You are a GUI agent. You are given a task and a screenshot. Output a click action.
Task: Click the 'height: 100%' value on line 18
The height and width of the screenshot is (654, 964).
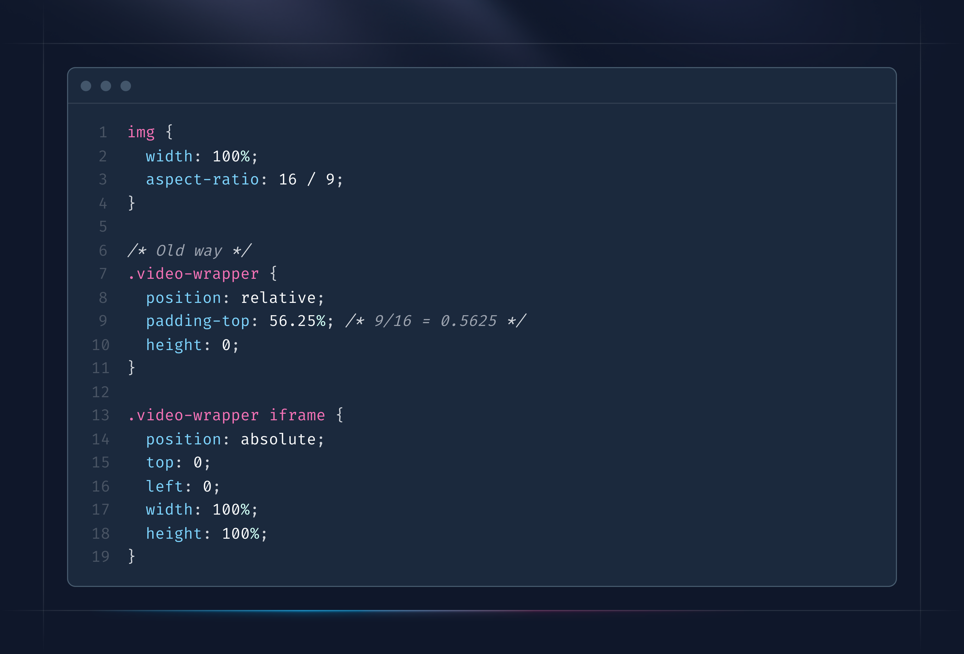pyautogui.click(x=240, y=534)
